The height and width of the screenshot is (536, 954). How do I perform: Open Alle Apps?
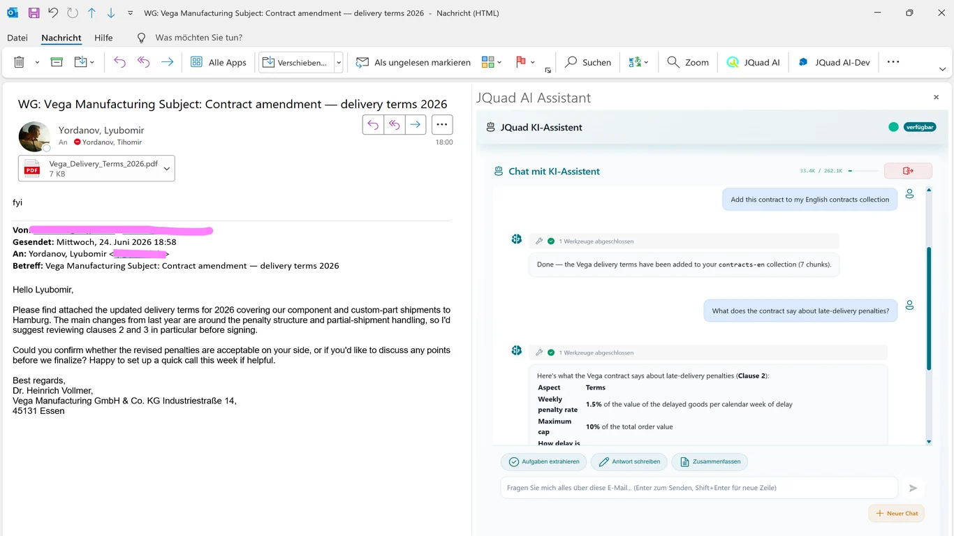tap(219, 62)
